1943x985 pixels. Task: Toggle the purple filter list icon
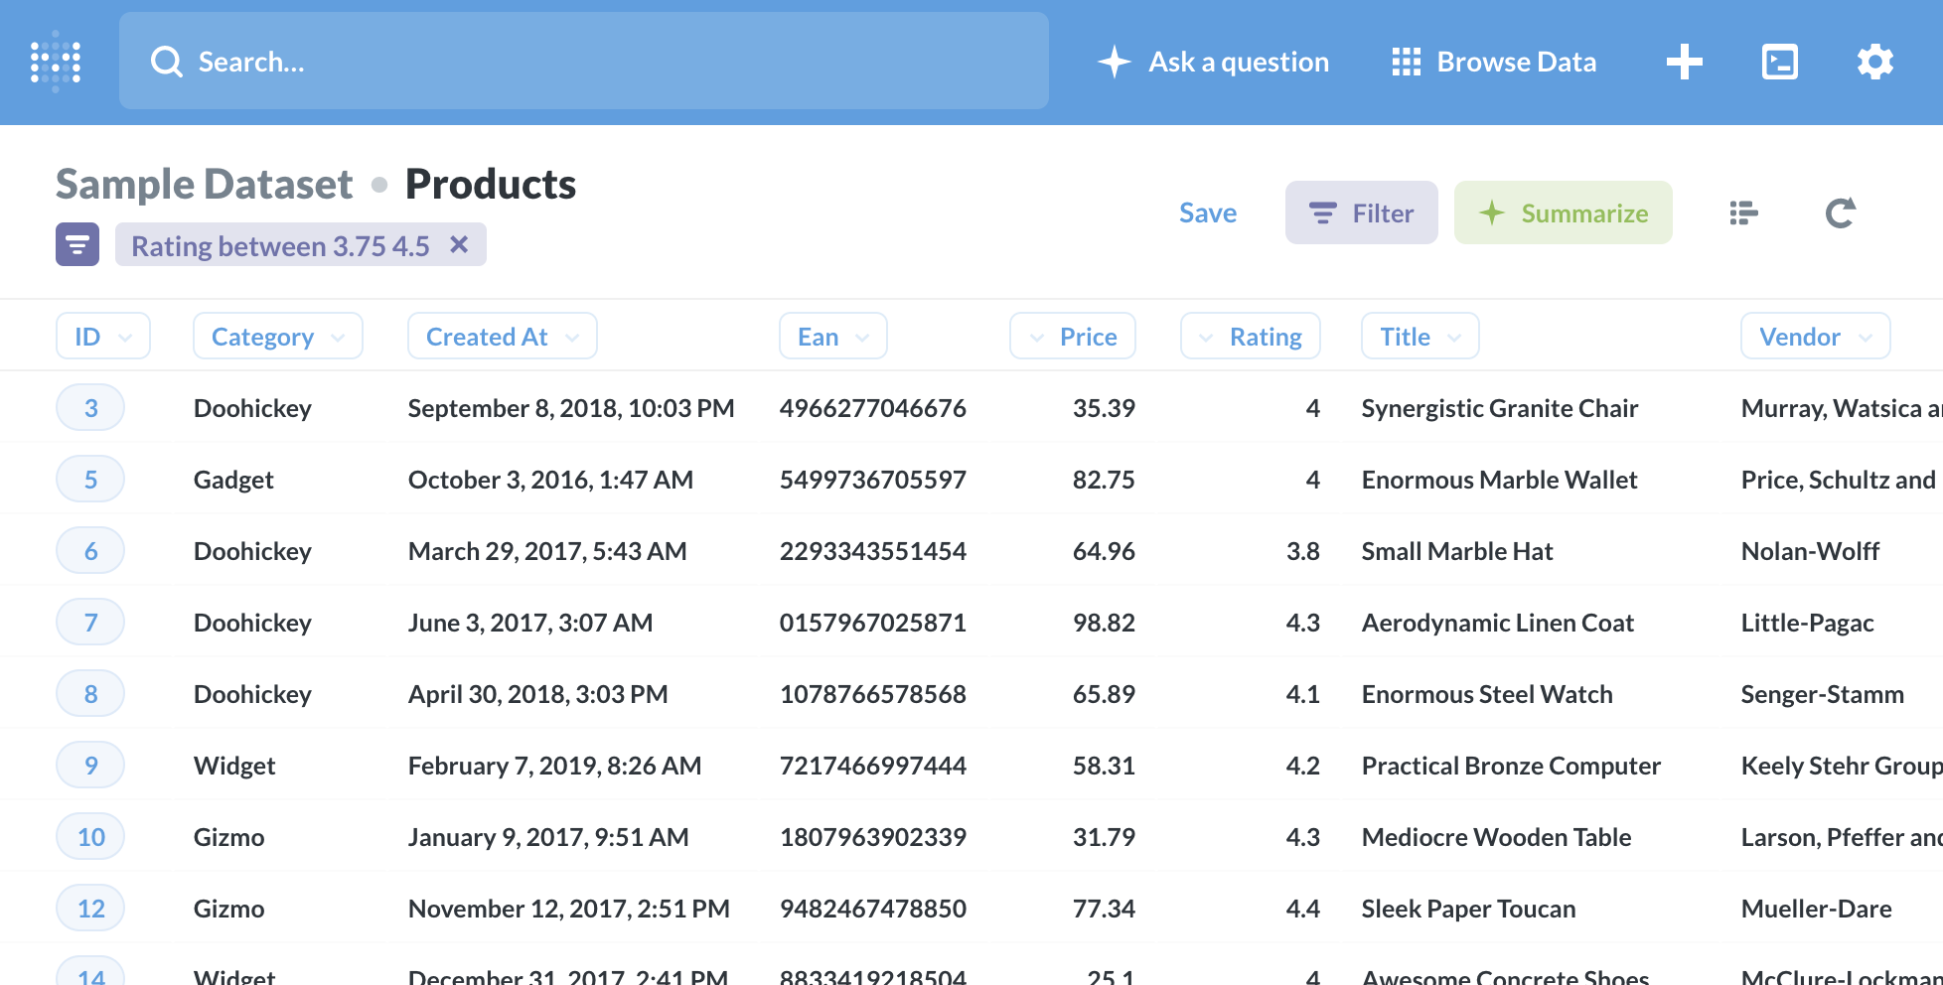[x=77, y=244]
